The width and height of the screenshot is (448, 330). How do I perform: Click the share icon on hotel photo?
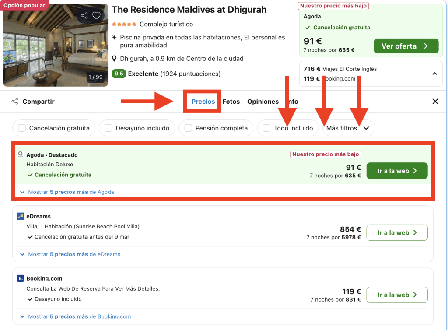tap(84, 16)
